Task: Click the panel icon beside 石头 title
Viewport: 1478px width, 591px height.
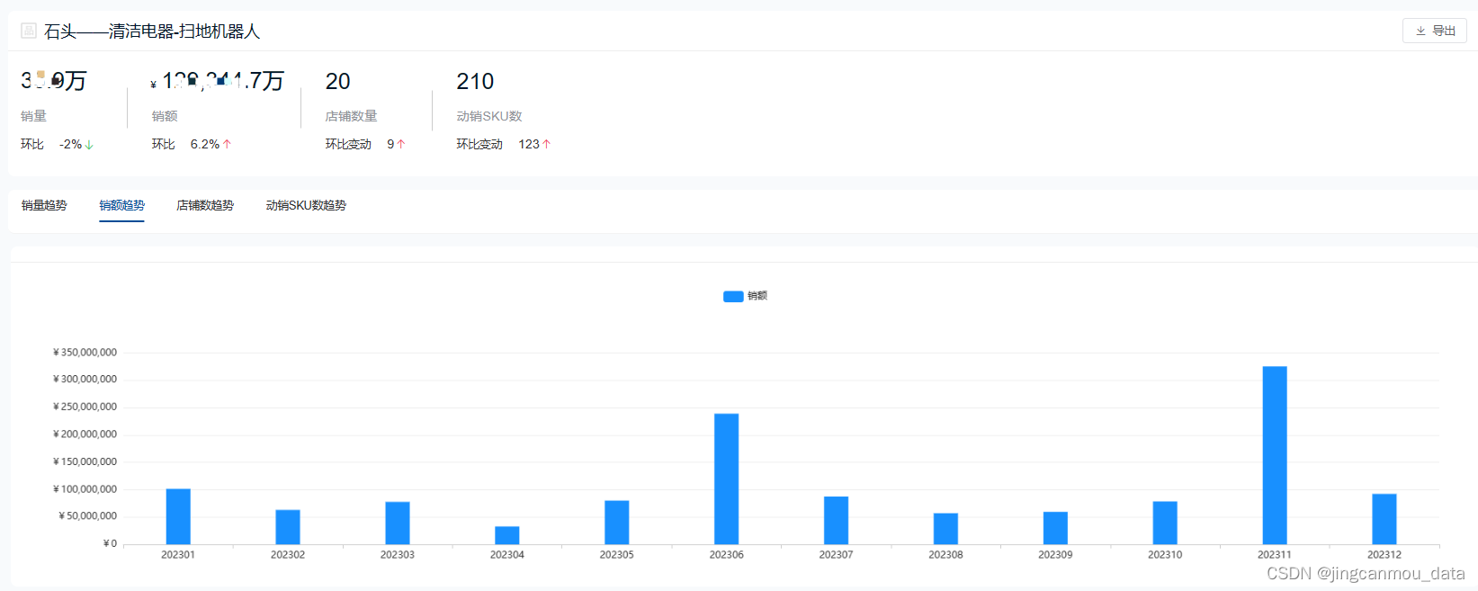Action: coord(29,31)
